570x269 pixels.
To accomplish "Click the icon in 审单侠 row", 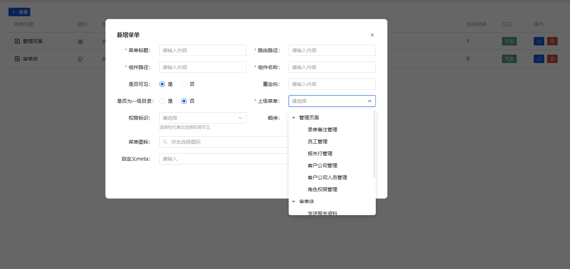I will click(x=80, y=59).
